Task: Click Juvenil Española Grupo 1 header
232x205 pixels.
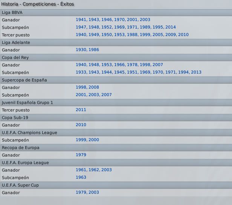Action: point(116,102)
